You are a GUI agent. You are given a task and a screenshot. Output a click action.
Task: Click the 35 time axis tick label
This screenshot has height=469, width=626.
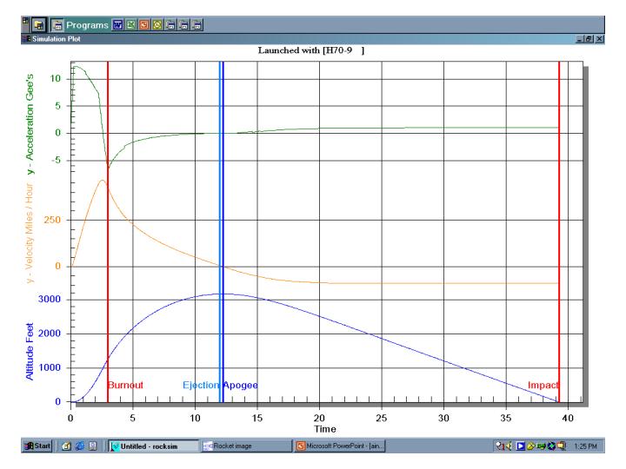click(x=505, y=418)
